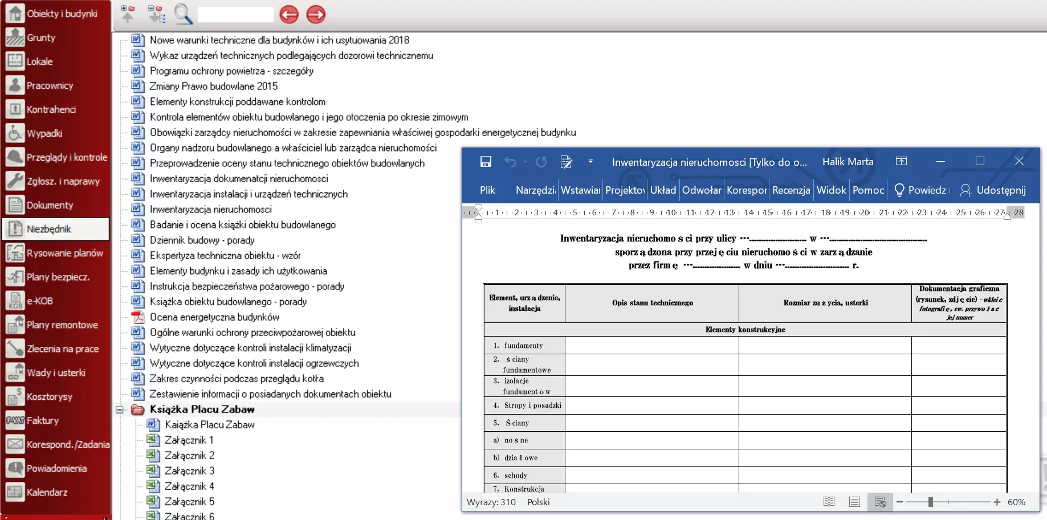Open Pracownicy section
The image size is (1047, 520).
(x=55, y=85)
